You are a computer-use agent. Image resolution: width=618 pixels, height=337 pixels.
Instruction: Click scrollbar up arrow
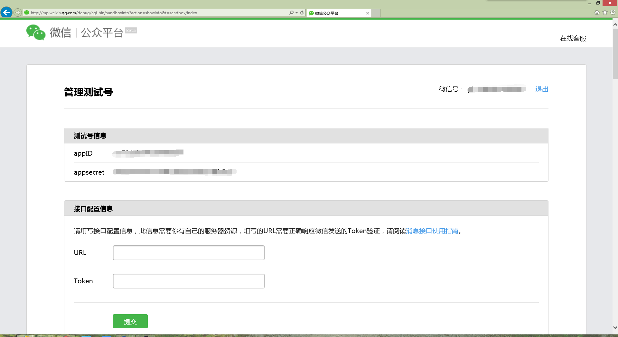click(615, 24)
